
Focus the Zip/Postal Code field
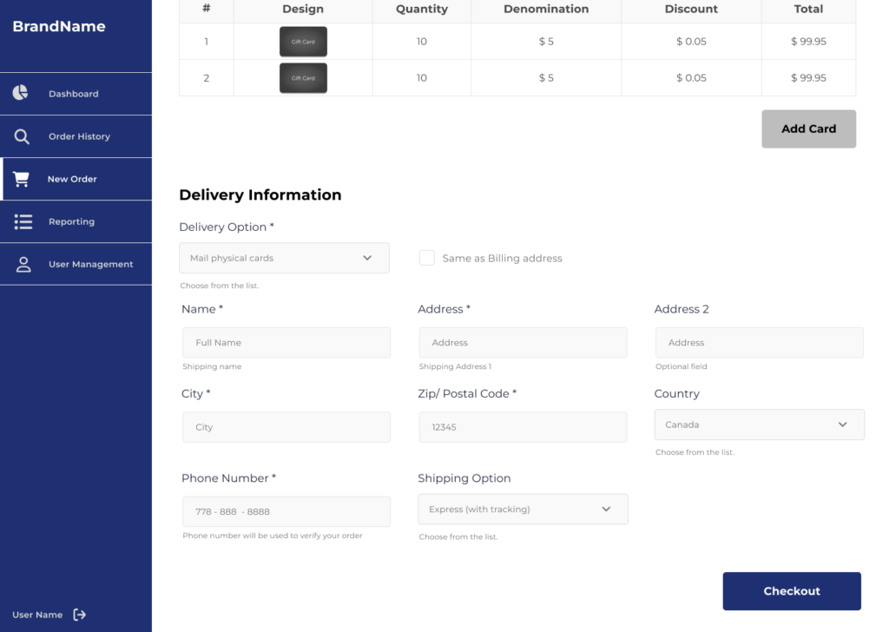(522, 427)
